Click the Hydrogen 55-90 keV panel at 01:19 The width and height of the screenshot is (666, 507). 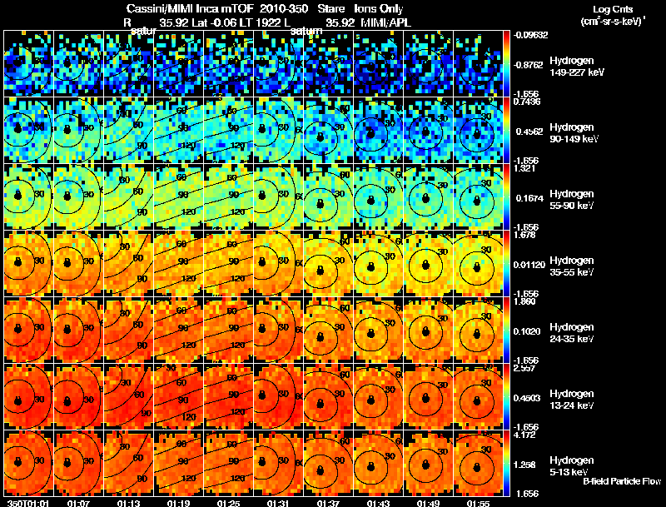[179, 196]
